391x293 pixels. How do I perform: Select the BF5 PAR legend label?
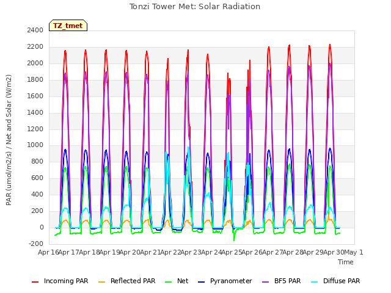(288, 281)
